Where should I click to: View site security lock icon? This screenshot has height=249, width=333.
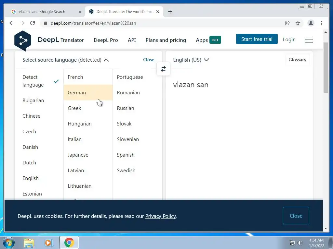pyautogui.click(x=46, y=23)
